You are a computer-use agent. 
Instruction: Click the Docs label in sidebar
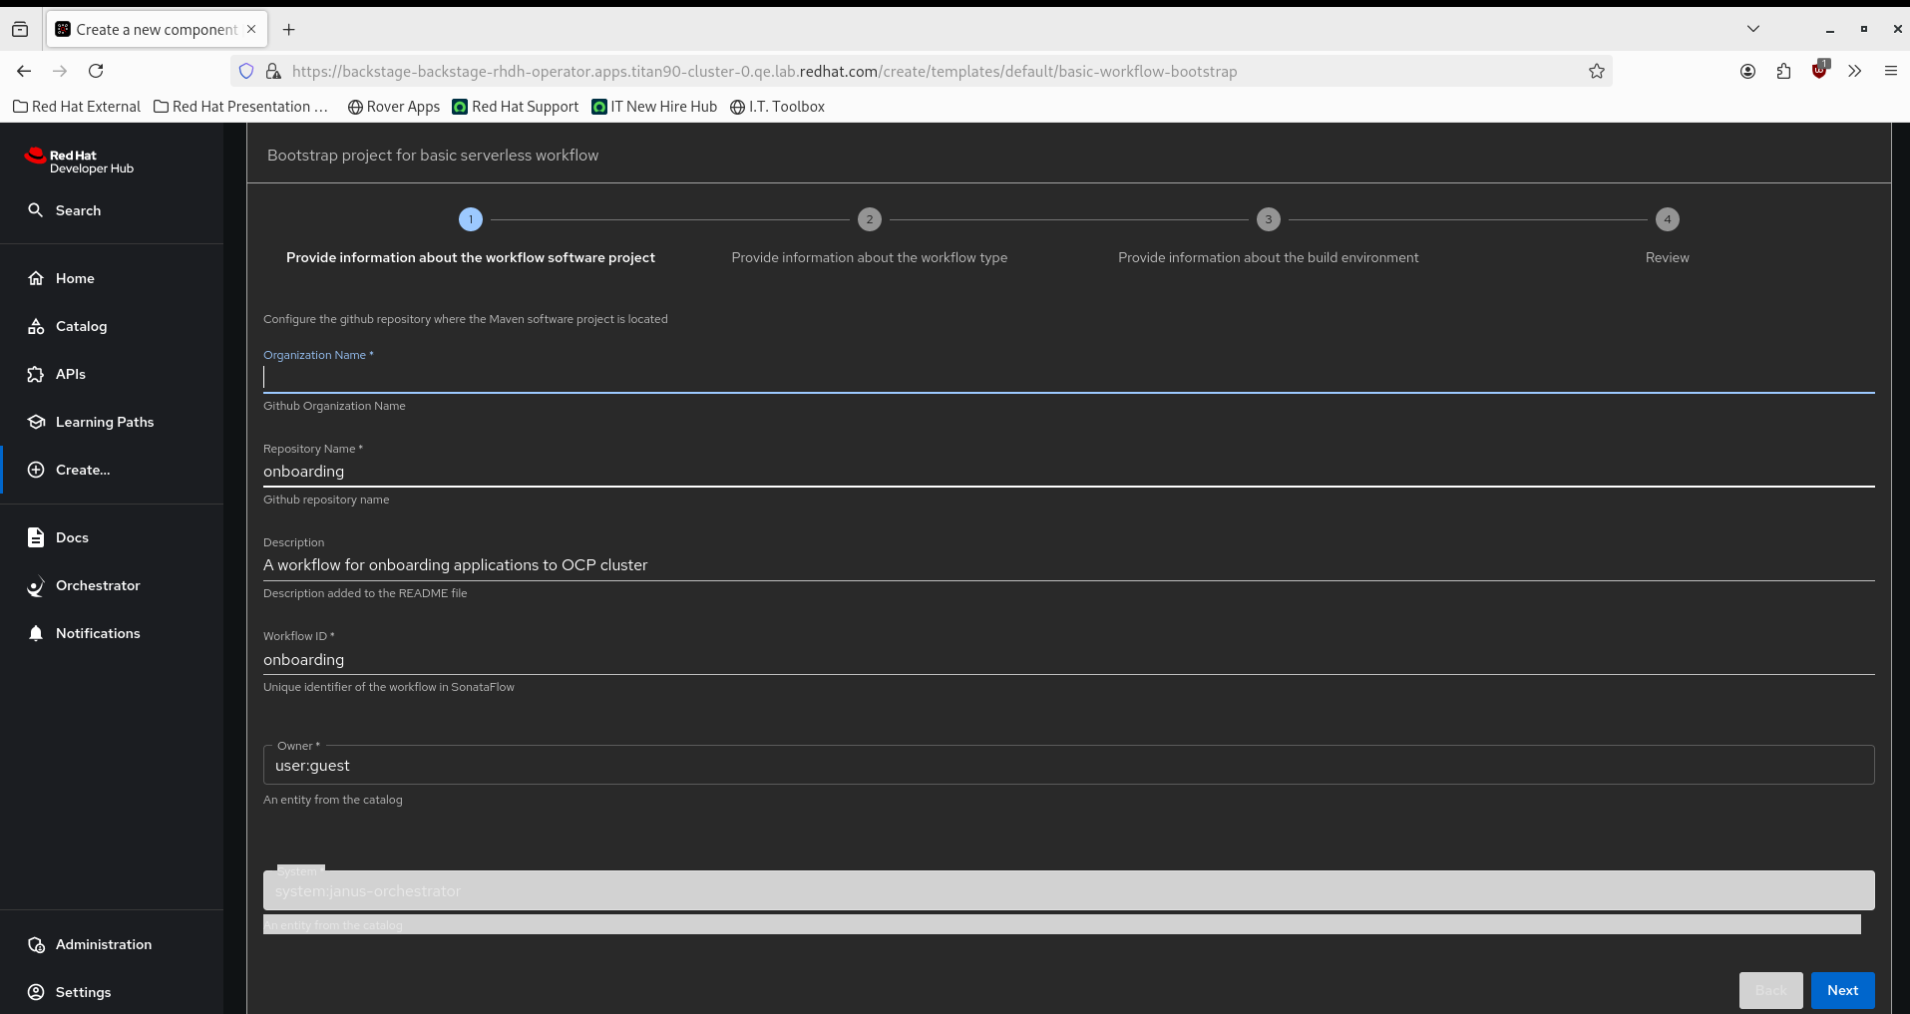[72, 537]
